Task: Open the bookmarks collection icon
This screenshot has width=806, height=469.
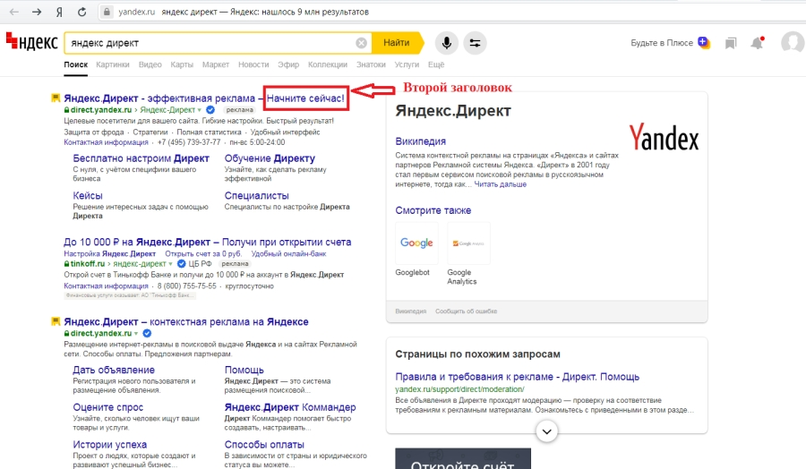Action: pos(731,43)
